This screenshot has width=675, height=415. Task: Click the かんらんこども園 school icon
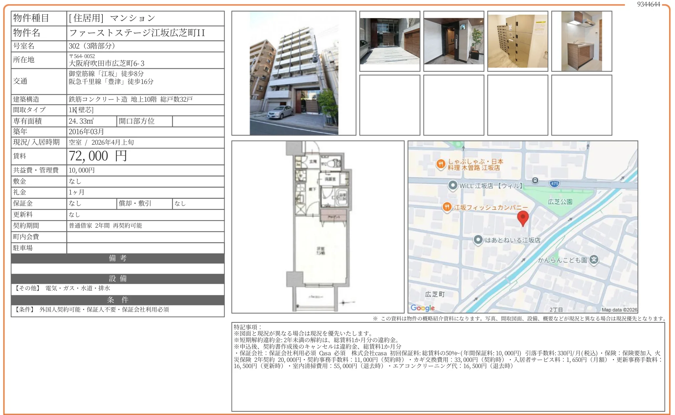594,259
